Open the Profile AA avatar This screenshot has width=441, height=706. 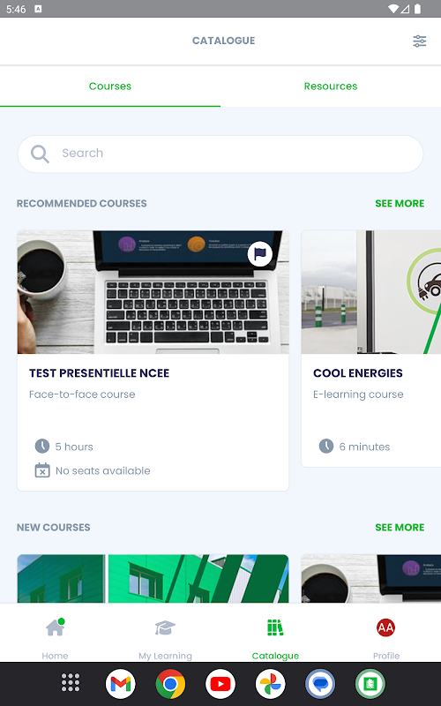click(385, 627)
